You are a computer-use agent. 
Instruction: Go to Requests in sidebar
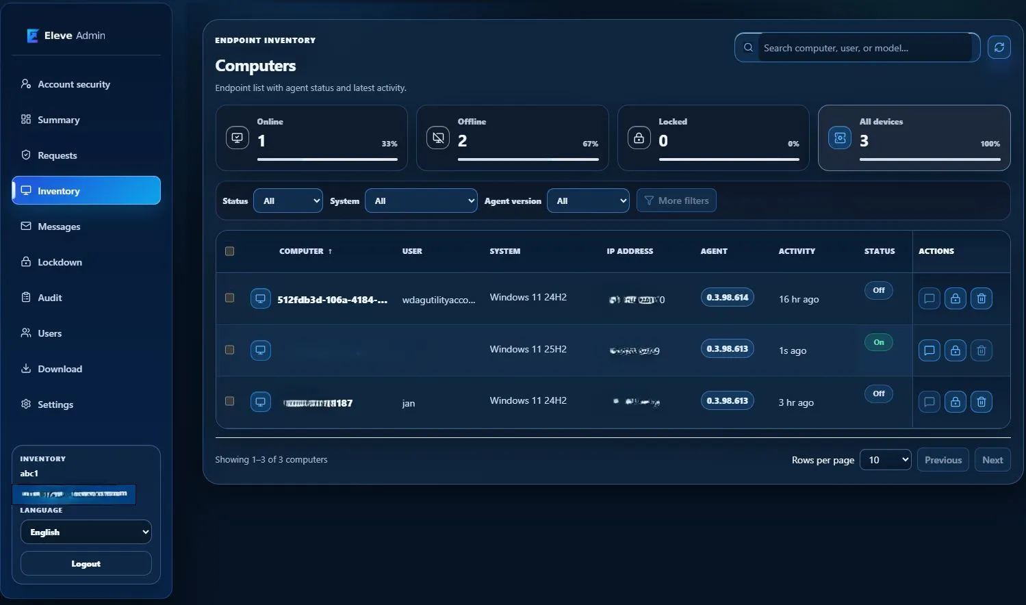86,155
